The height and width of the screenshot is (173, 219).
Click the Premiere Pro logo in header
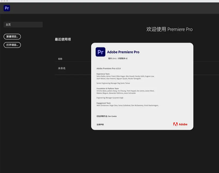7,8
